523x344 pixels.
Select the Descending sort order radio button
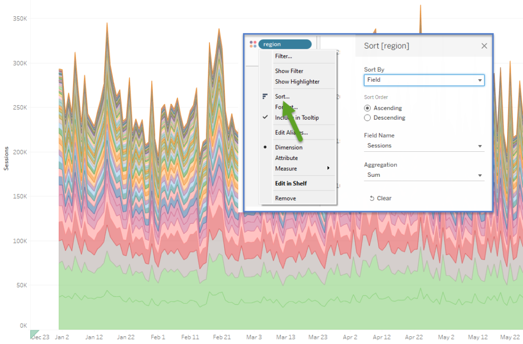click(367, 118)
